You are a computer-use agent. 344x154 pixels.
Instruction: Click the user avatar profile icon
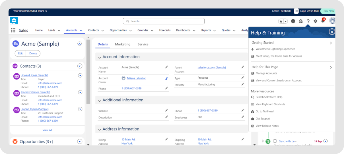click(x=332, y=21)
